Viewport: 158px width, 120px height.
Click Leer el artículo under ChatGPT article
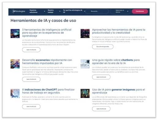pos(31,107)
